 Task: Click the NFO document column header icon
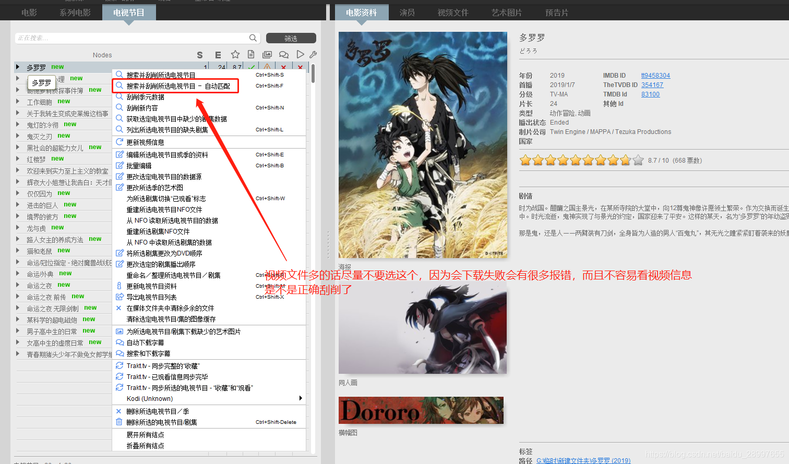click(251, 54)
